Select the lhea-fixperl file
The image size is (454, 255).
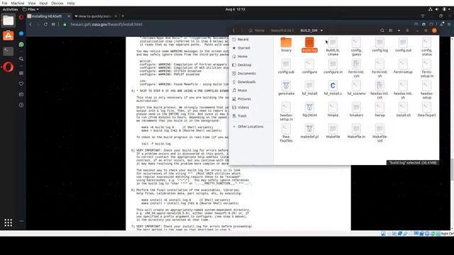pyautogui.click(x=426, y=110)
